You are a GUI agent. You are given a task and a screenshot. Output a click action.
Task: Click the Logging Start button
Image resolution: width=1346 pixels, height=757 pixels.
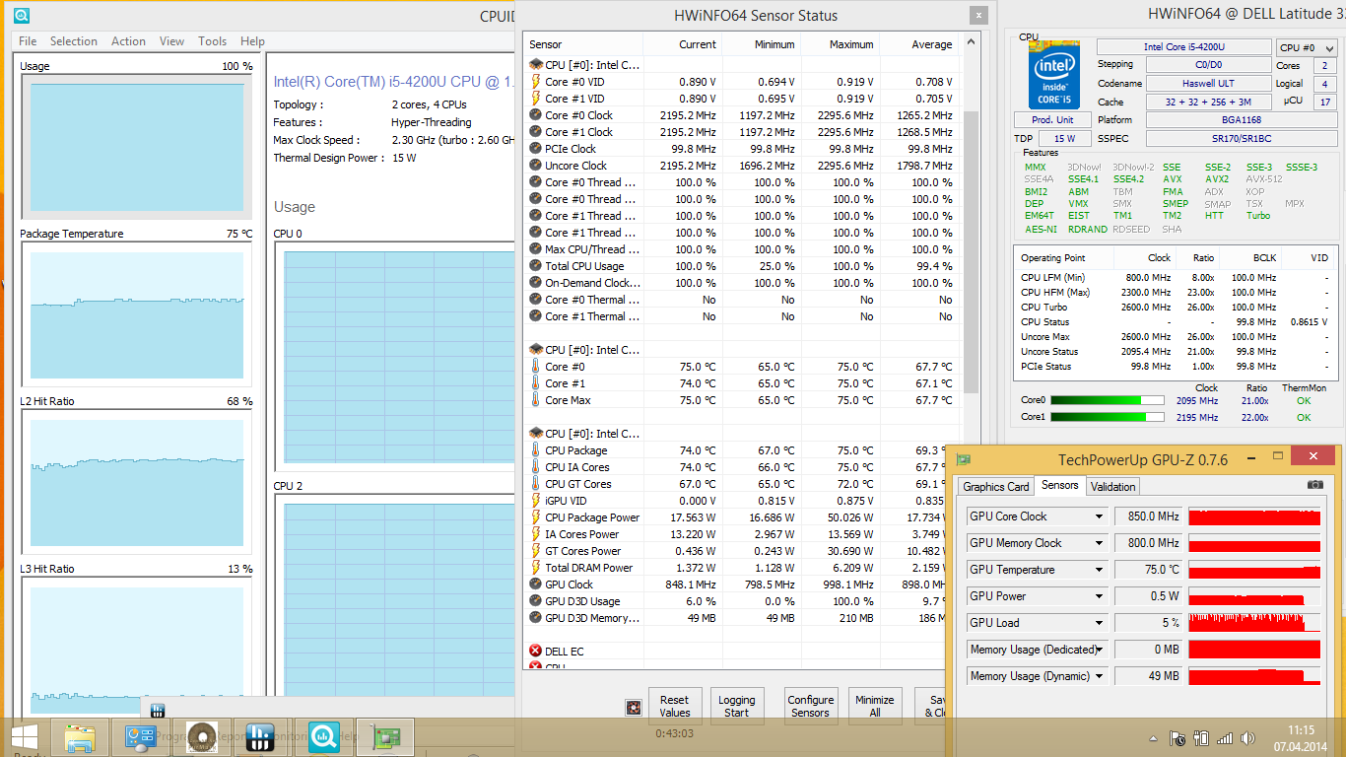coord(737,707)
